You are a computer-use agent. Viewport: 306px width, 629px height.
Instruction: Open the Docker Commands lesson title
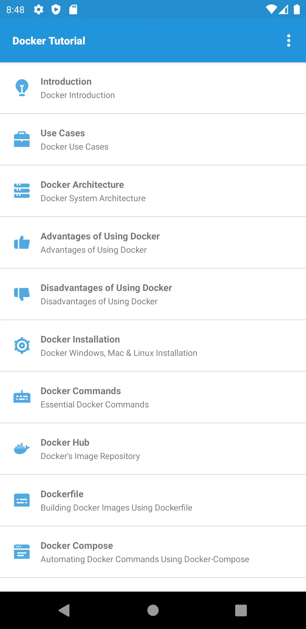coord(81,391)
